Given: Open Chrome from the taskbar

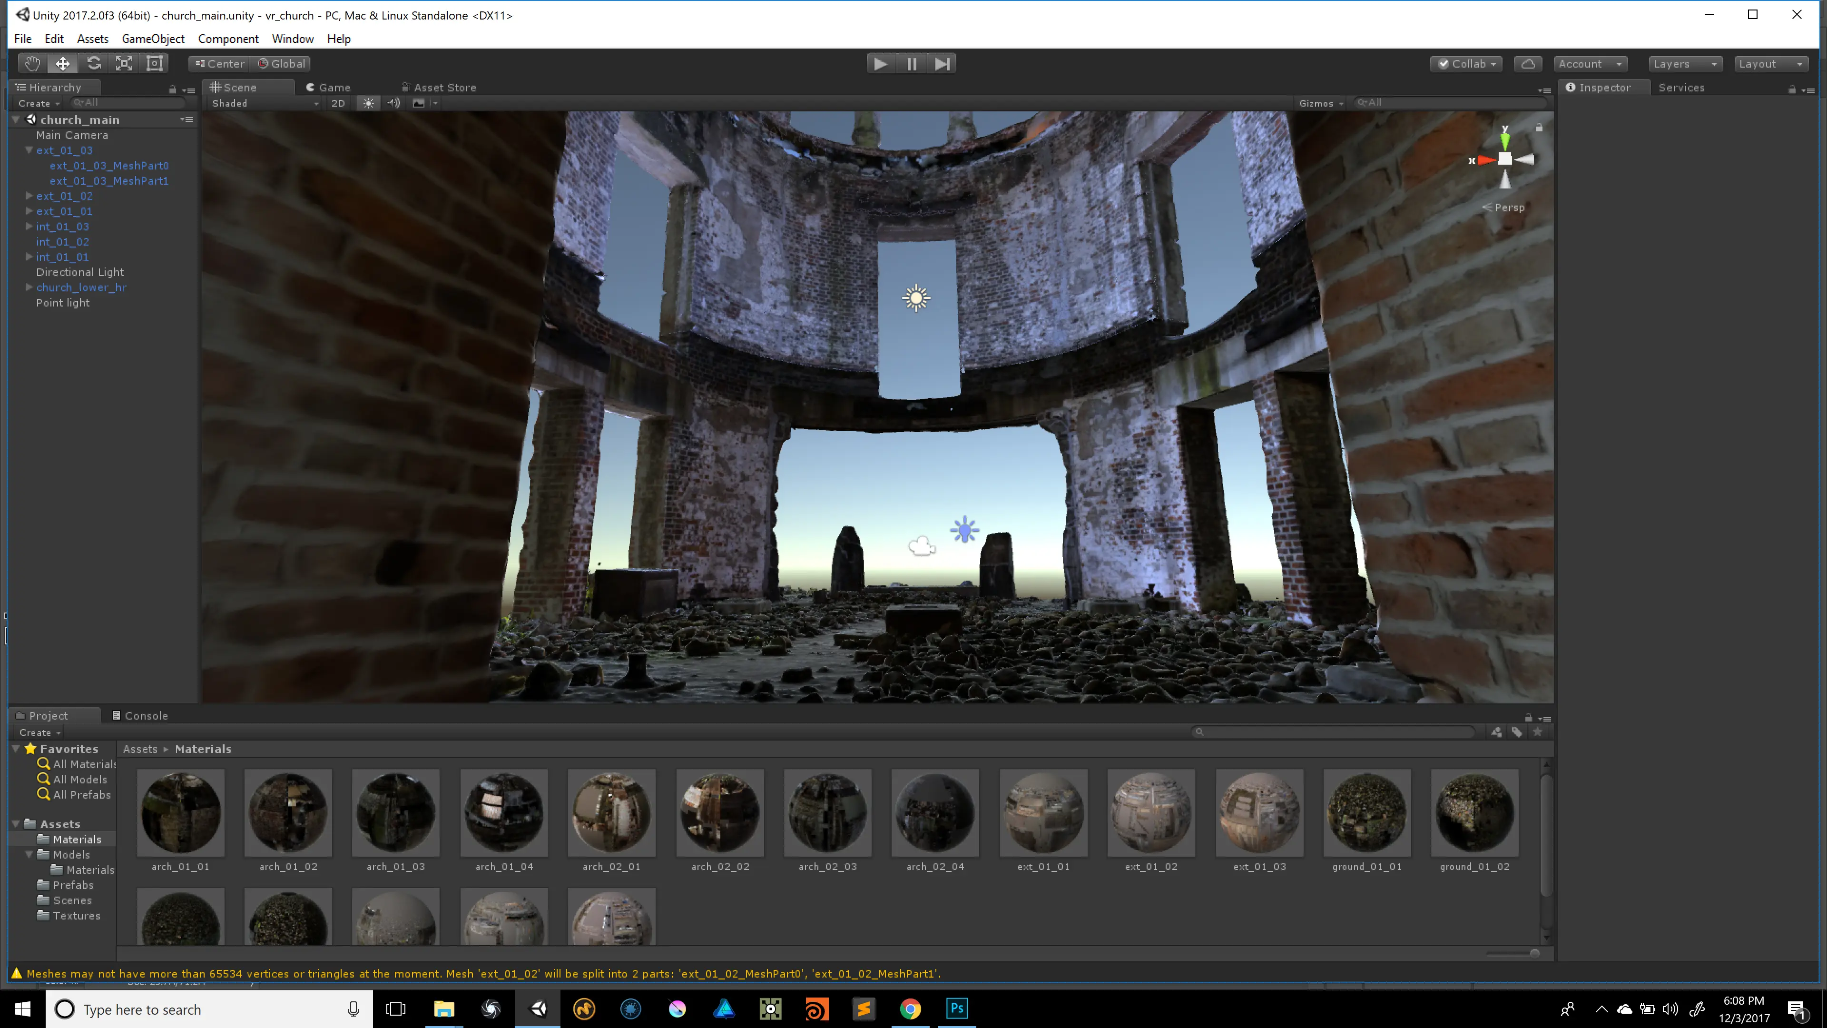Looking at the screenshot, I should [x=910, y=1009].
